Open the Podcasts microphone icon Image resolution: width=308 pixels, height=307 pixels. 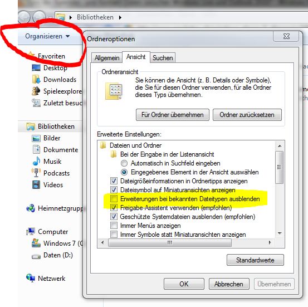36,173
